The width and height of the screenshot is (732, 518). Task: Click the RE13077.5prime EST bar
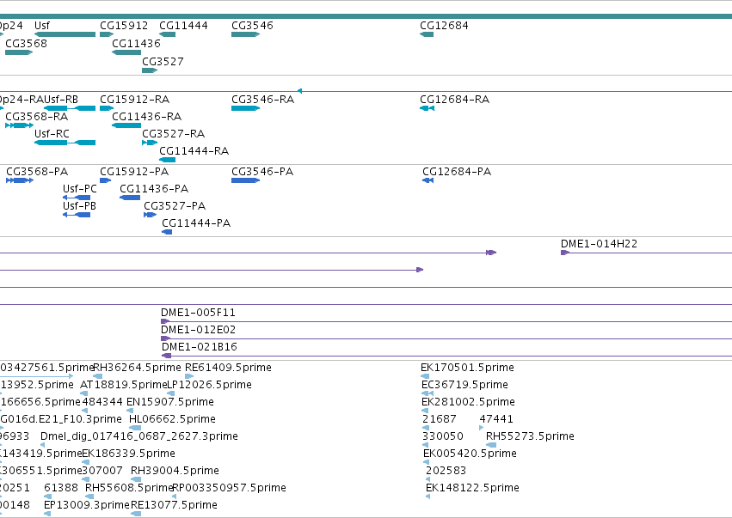tap(136, 514)
